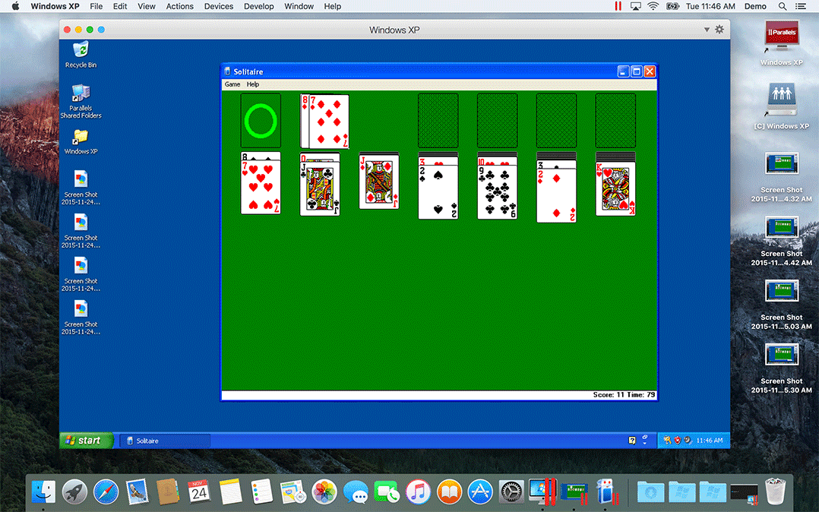Open Parallels window settings gear
819x512 pixels.
point(719,30)
